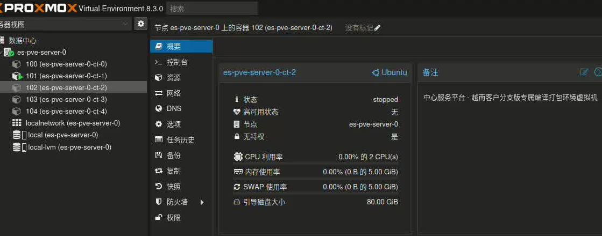Open the 网络 network settings
The width and height of the screenshot is (602, 236).
(x=174, y=93)
